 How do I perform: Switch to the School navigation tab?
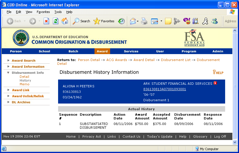(x=45, y=51)
